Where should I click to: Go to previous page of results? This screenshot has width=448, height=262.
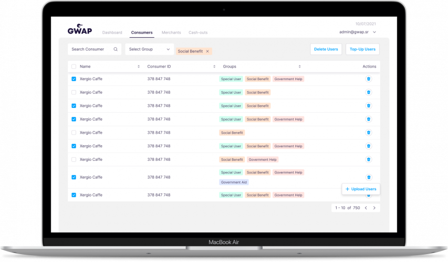pos(366,208)
